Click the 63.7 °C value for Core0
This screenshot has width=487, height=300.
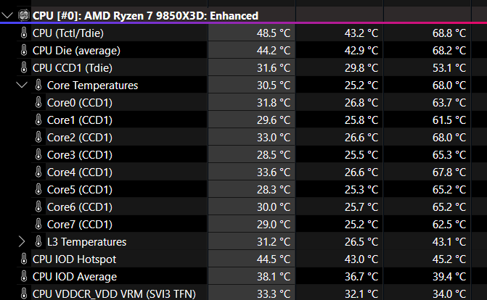(x=449, y=103)
